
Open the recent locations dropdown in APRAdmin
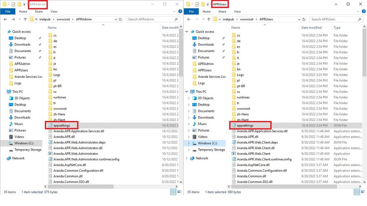(x=20, y=19)
